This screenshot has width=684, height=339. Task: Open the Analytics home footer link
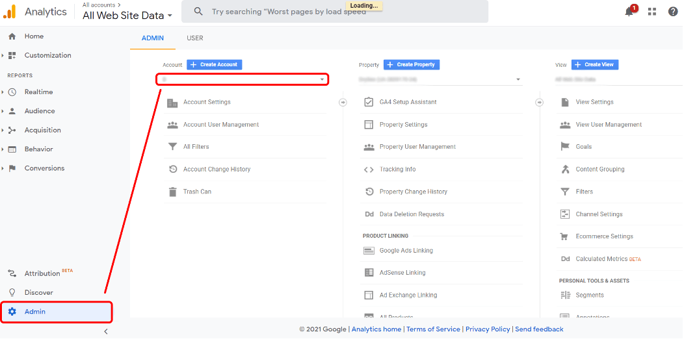[376, 329]
